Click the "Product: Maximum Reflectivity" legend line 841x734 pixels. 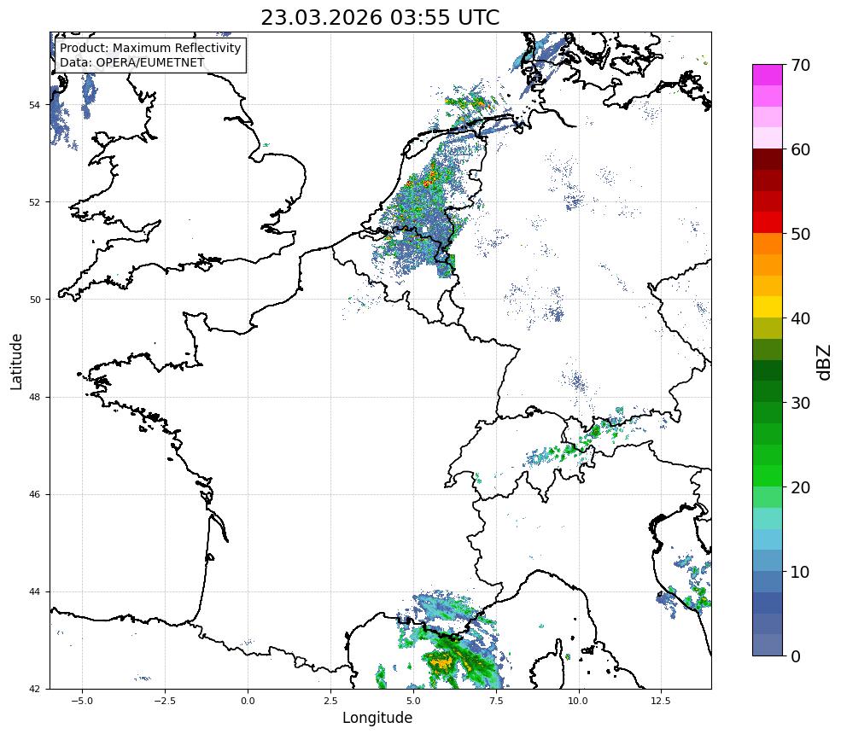(150, 48)
